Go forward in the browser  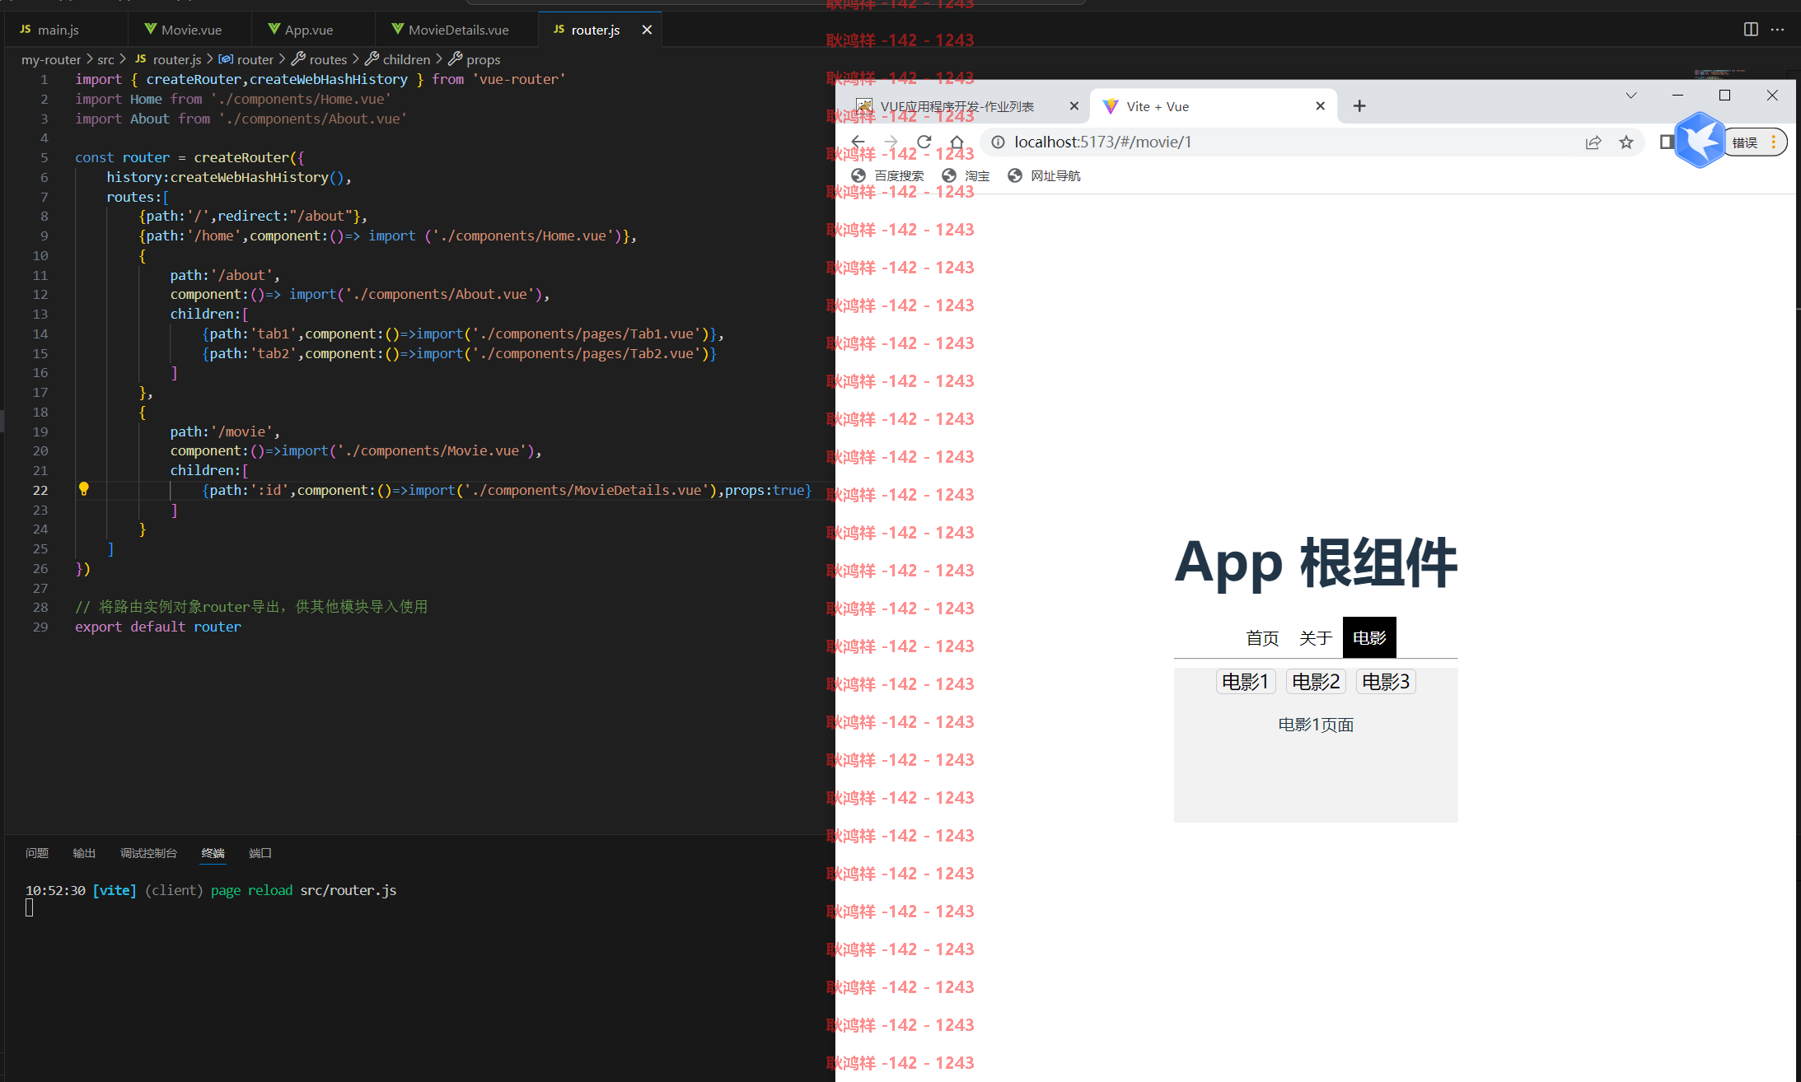click(891, 142)
